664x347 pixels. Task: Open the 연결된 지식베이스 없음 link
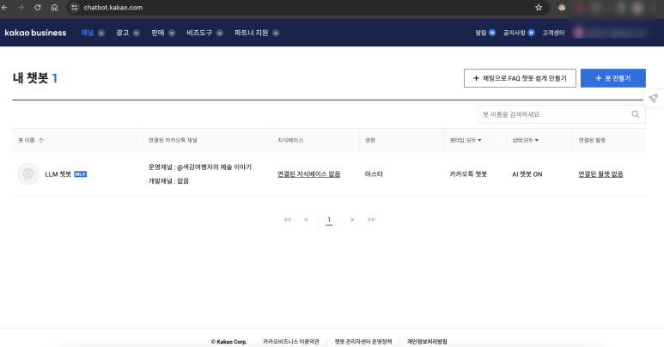point(308,174)
